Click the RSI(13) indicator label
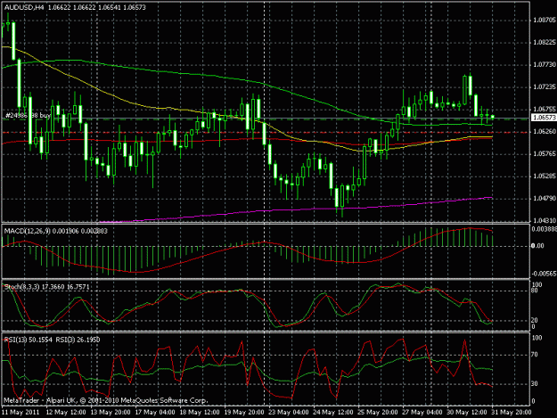 coord(15,340)
